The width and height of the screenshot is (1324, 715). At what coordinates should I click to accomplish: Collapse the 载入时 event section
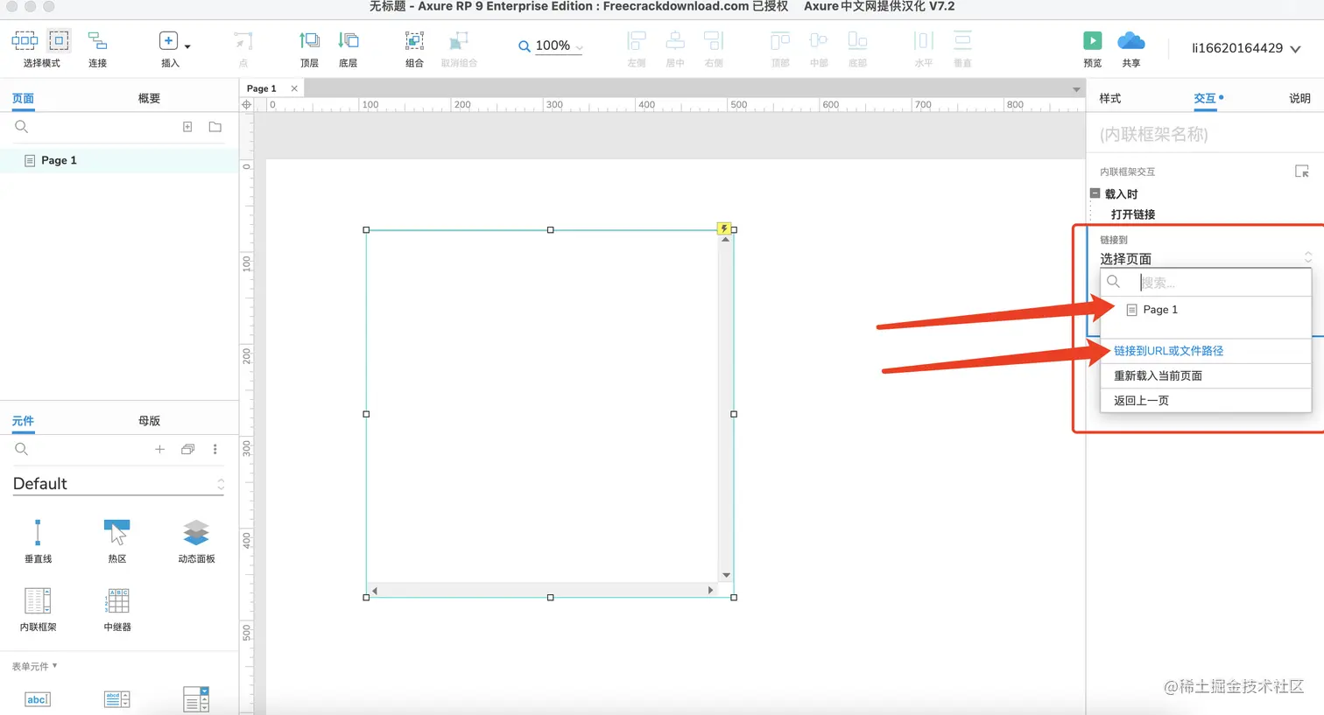tap(1095, 193)
